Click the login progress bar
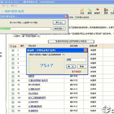Image resolution: width=114 pixels, height=114 pixels. pos(25,29)
